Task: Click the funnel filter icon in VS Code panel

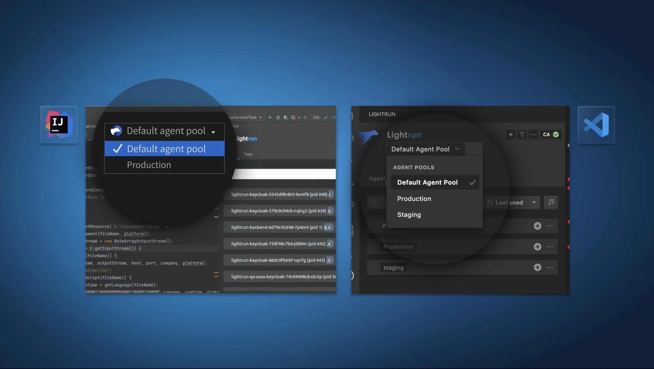Action: coord(522,134)
